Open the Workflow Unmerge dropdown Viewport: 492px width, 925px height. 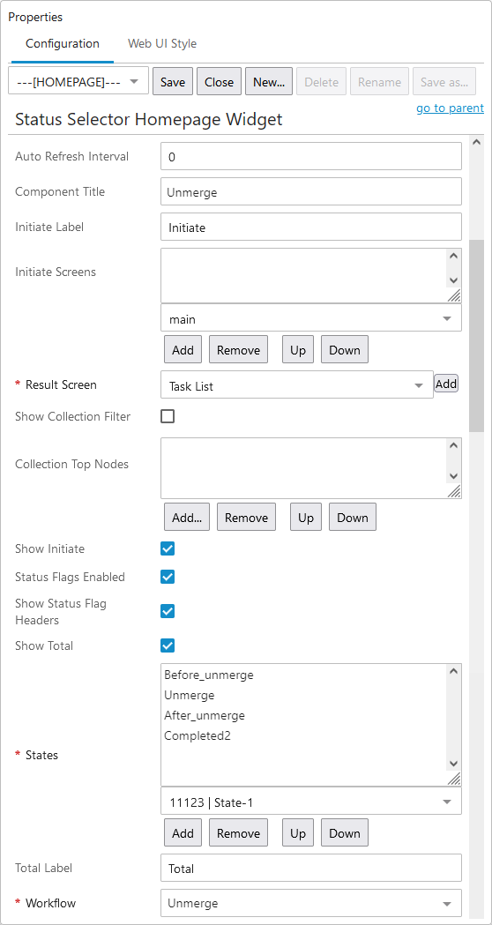tap(311, 903)
